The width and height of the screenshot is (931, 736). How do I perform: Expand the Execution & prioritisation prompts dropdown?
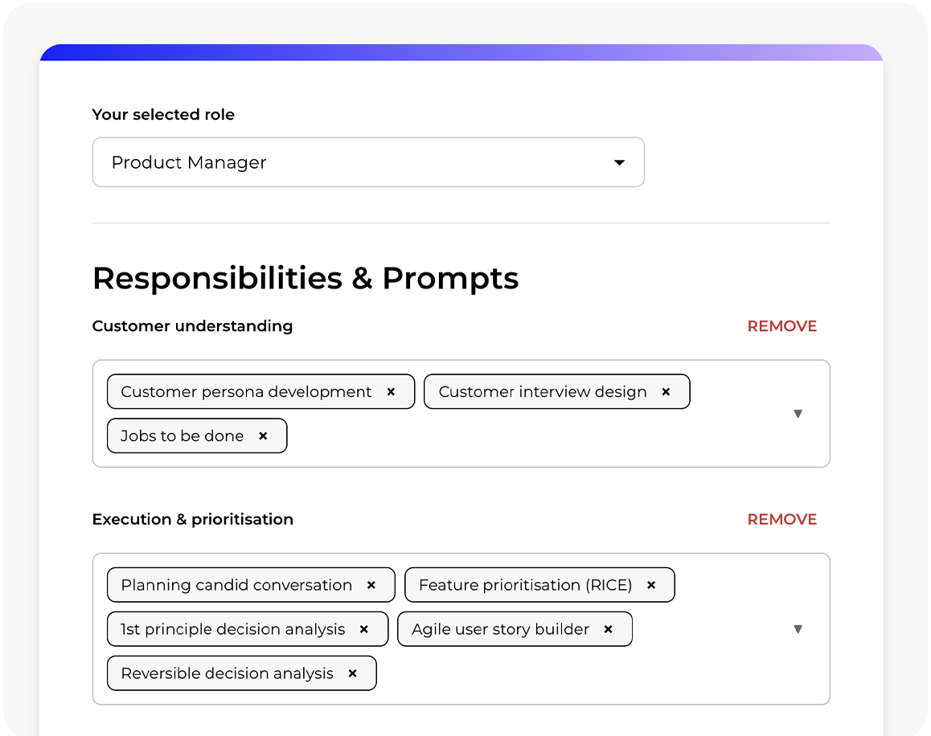(798, 629)
